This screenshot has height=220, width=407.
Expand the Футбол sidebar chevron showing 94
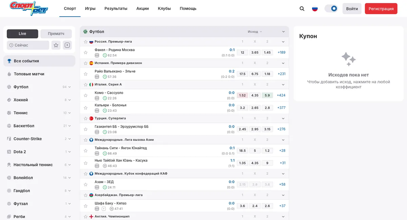click(x=70, y=87)
